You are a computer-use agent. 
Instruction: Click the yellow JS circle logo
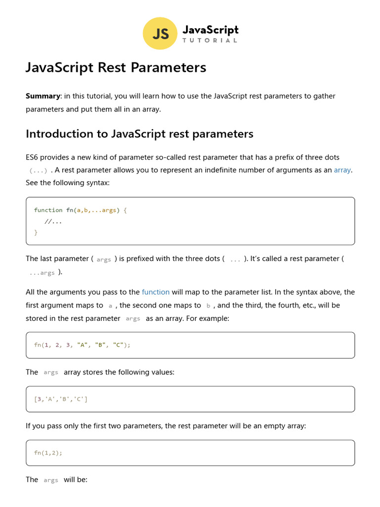pyautogui.click(x=160, y=33)
